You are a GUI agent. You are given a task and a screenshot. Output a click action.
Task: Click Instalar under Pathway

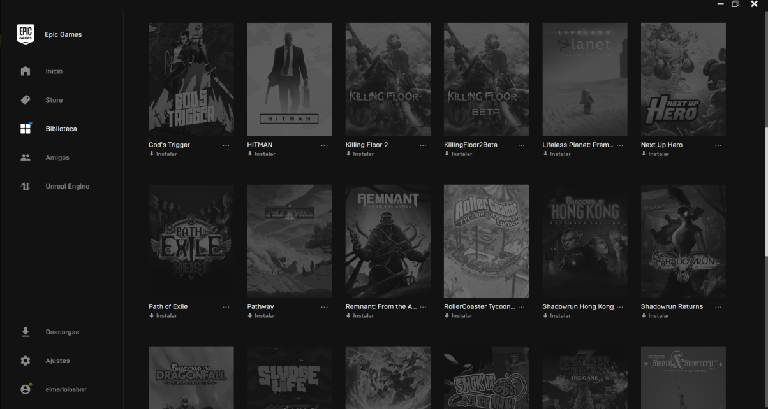point(262,316)
